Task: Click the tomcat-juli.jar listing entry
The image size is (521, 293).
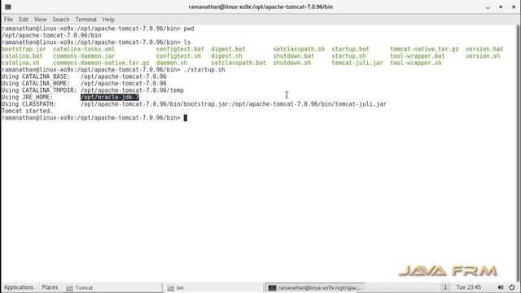Action: (x=357, y=63)
